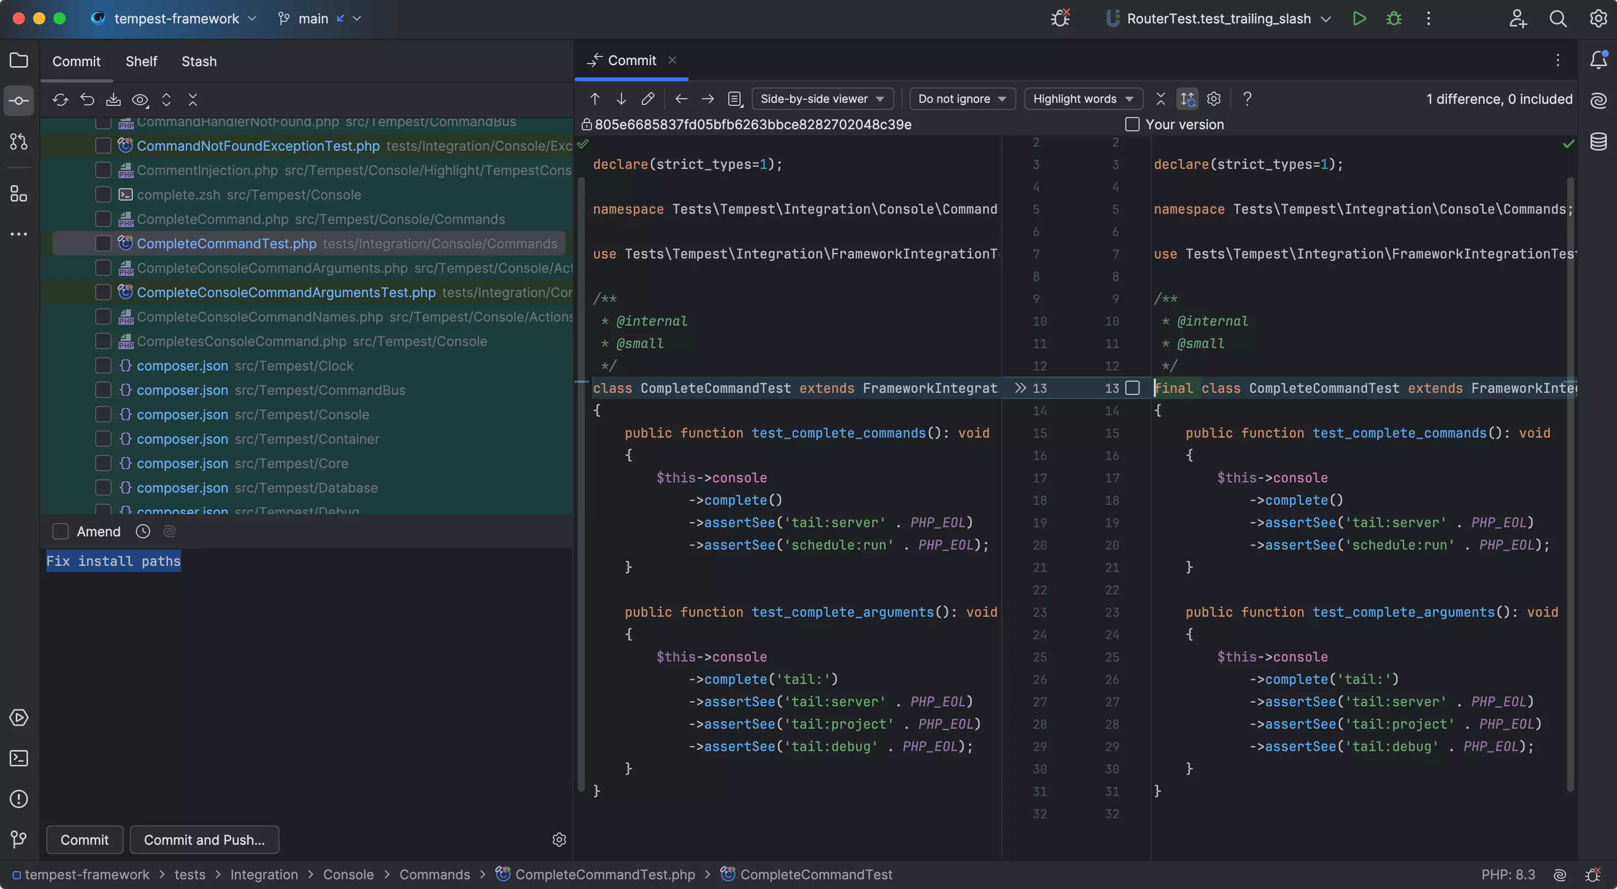Click the Rollback changes icon
The image size is (1617, 889).
coord(87,100)
